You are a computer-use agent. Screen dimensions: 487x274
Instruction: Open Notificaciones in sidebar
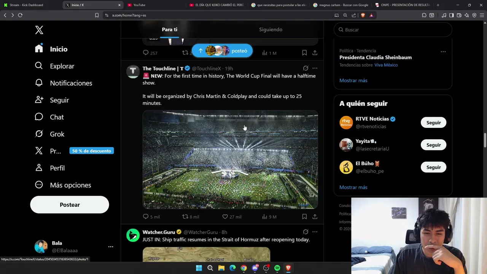(x=64, y=83)
